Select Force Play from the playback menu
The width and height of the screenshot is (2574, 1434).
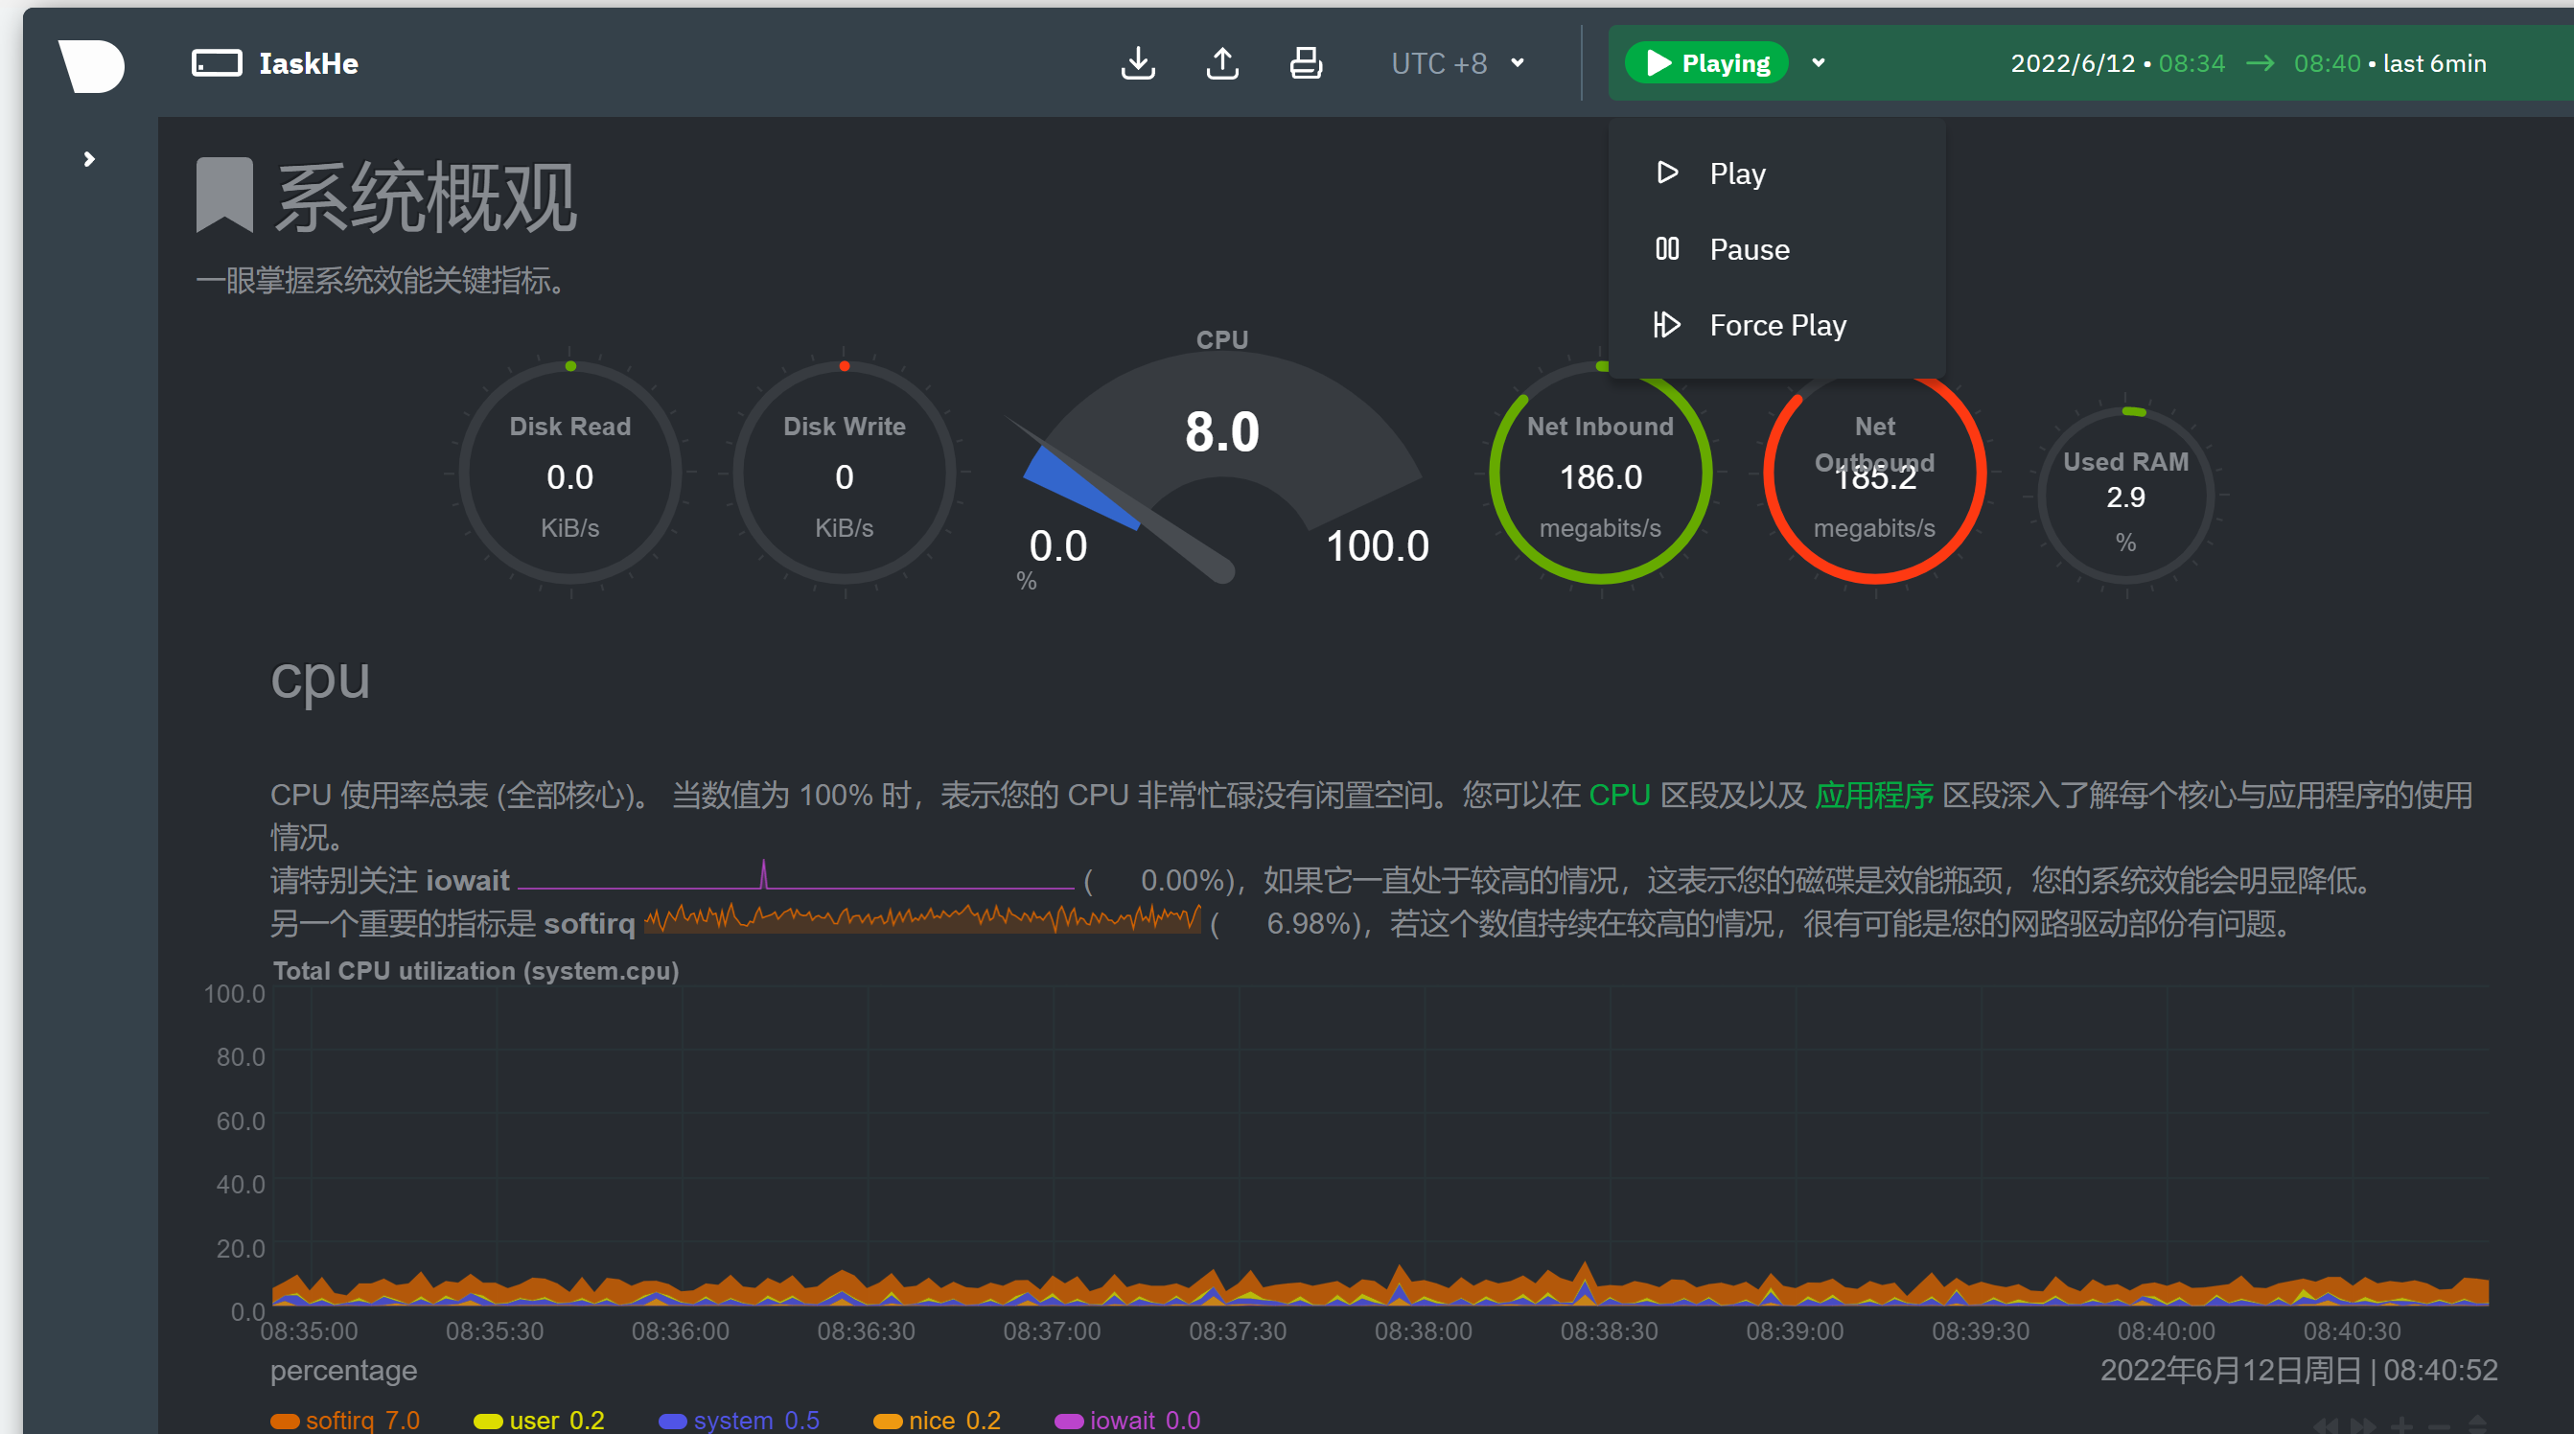coord(1777,324)
